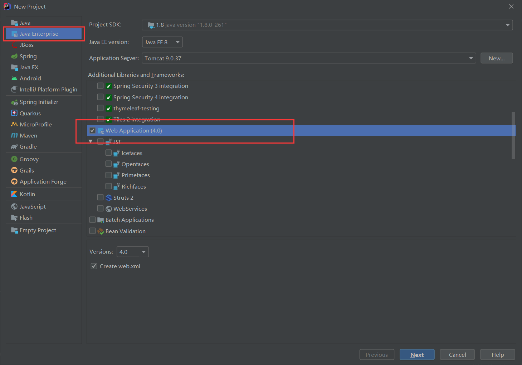The image size is (522, 365).
Task: Click the WebServices globe icon
Action: 109,209
